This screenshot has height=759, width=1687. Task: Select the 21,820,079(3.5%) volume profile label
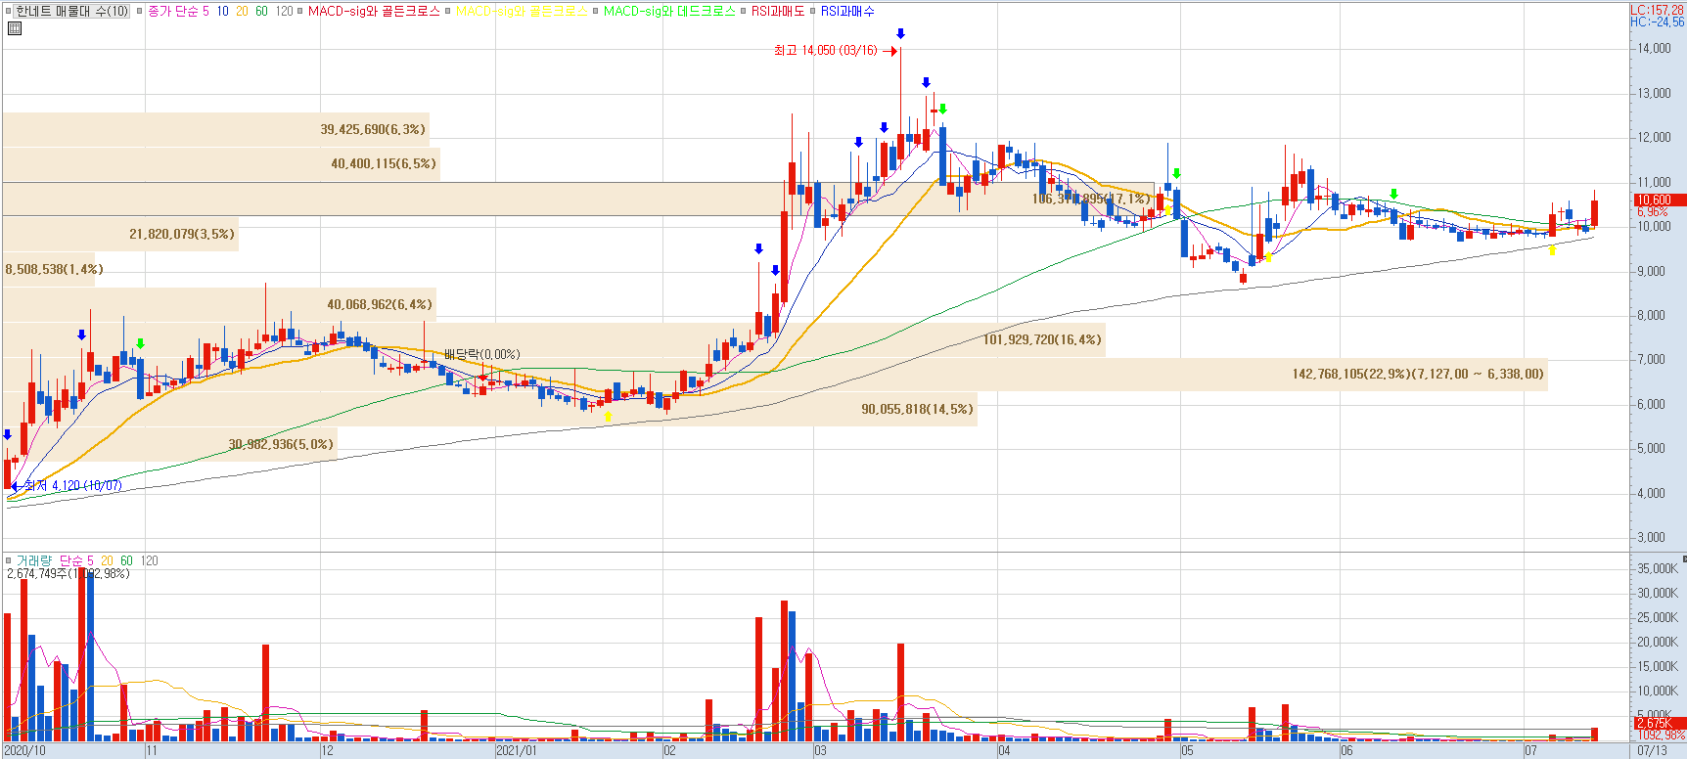182,234
